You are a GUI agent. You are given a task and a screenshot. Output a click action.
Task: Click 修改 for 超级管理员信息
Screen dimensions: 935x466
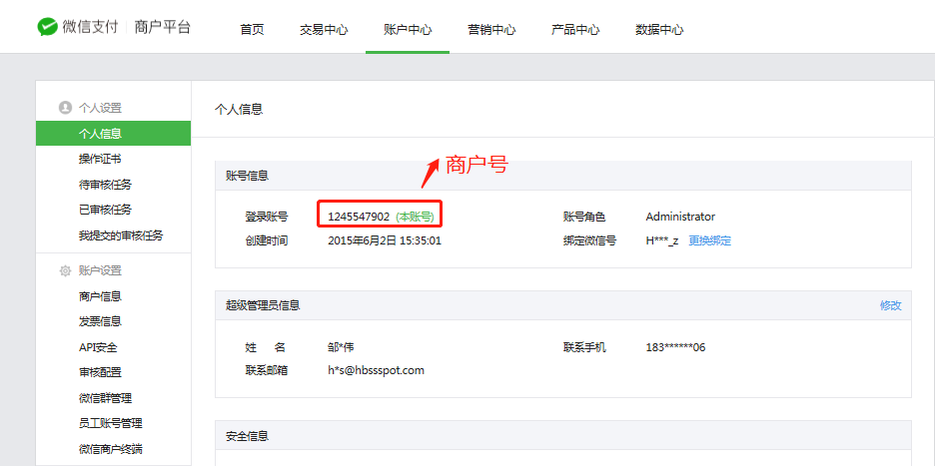point(890,305)
